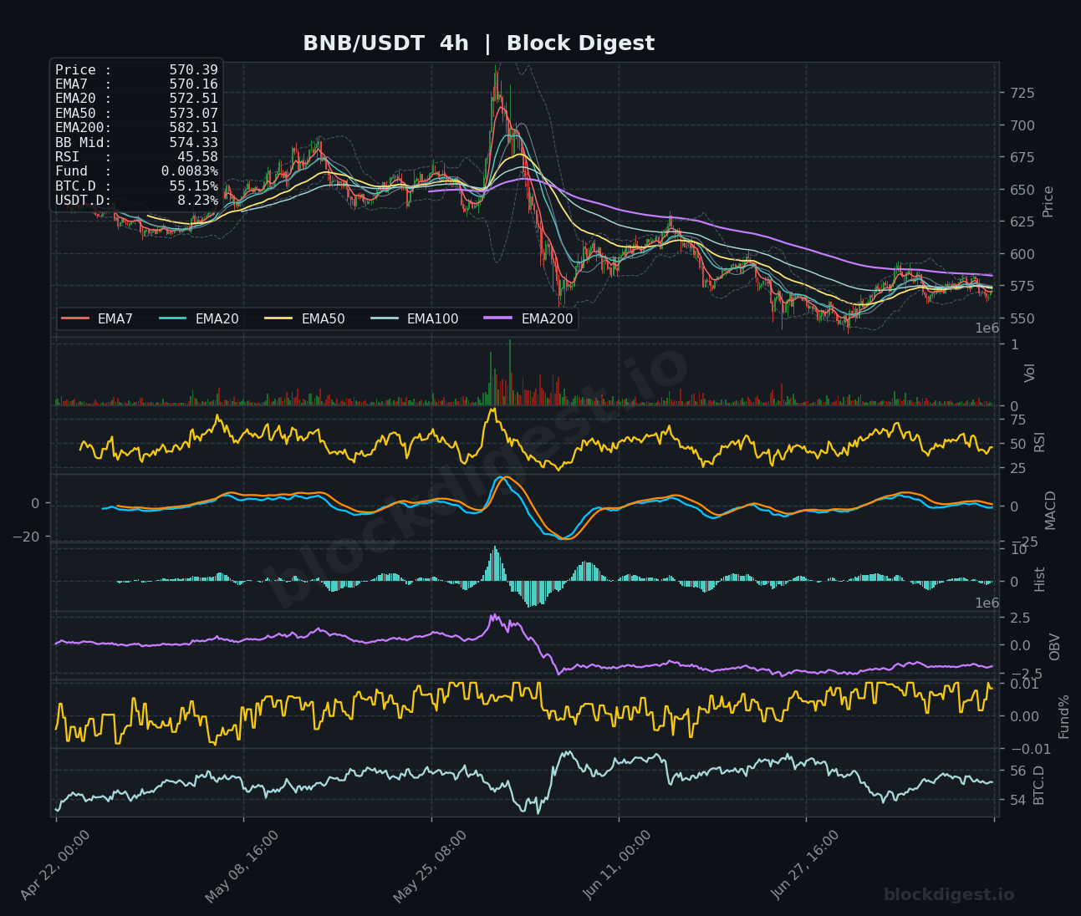Click the 700 price tick label
The image size is (1081, 916).
tap(1022, 125)
